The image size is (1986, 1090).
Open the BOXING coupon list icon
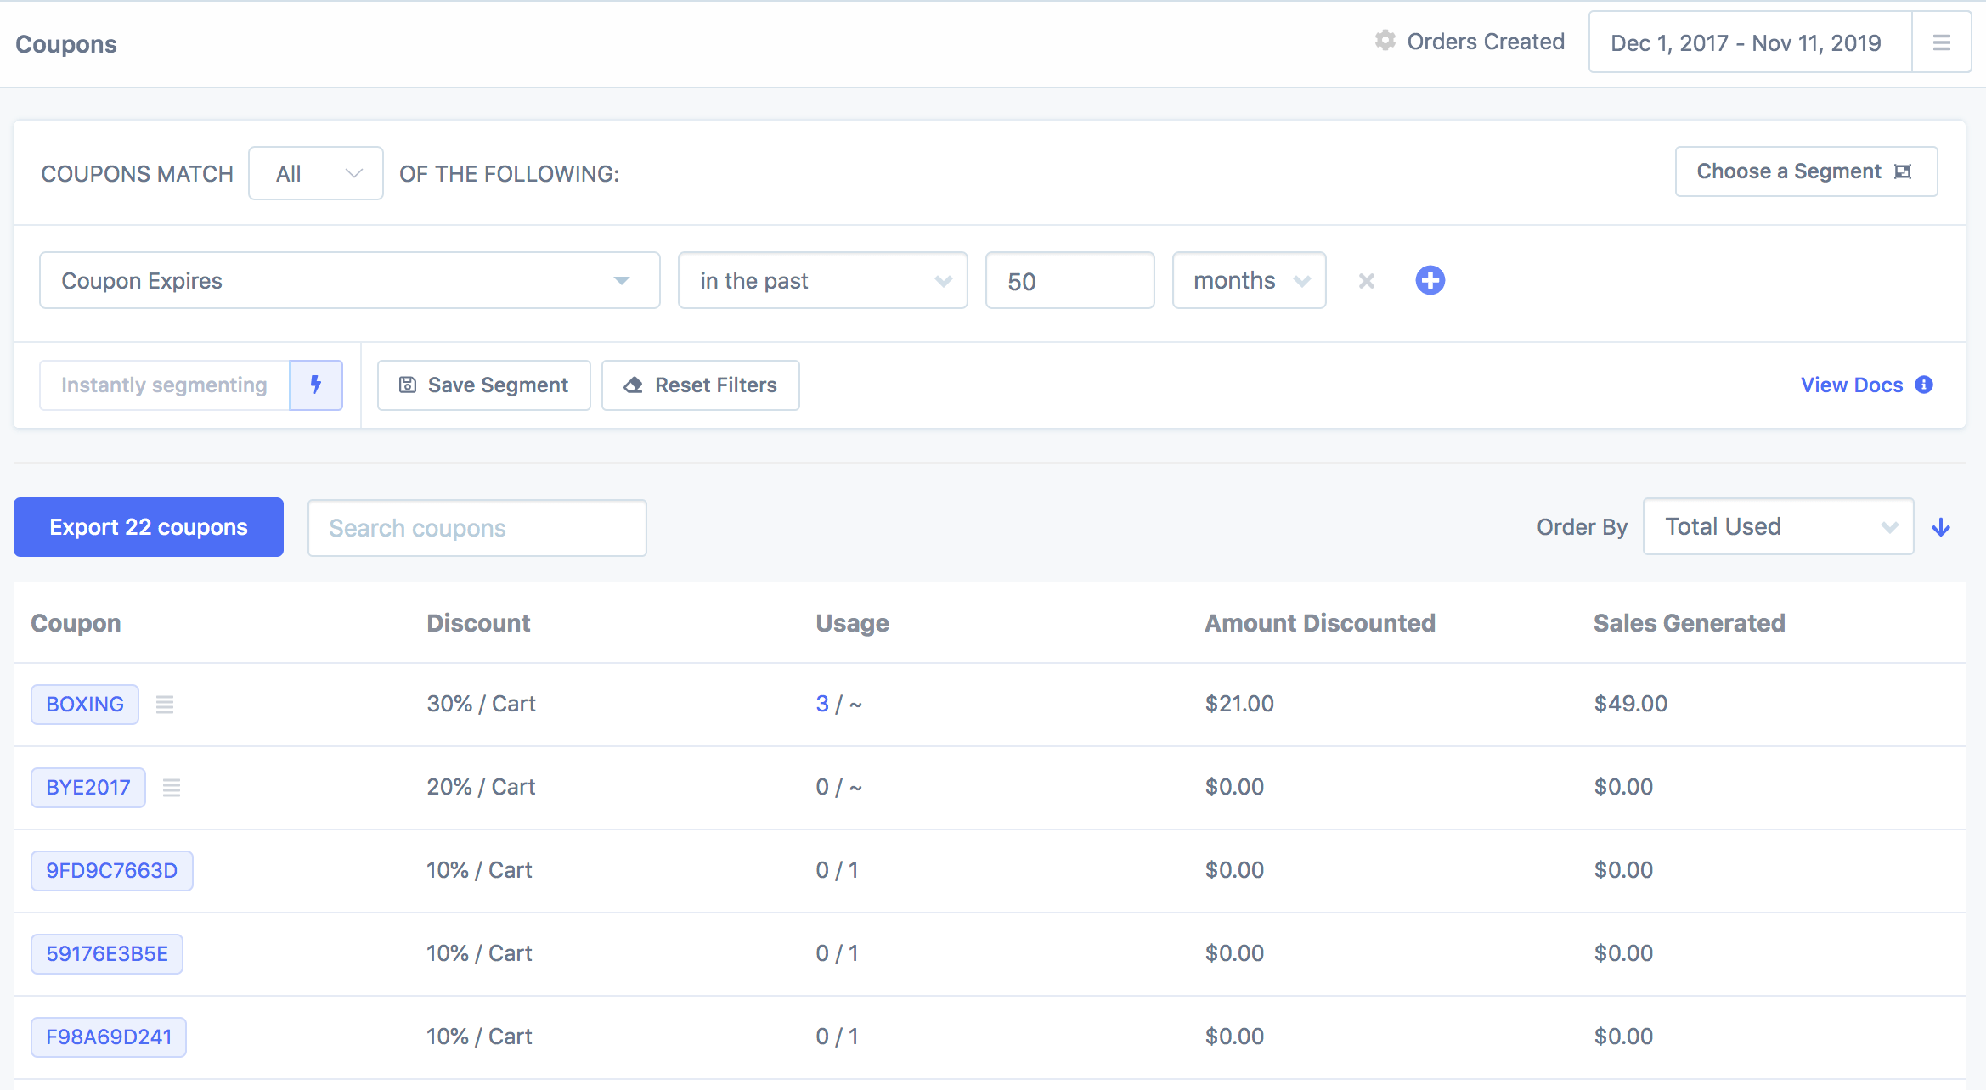pyautogui.click(x=165, y=705)
